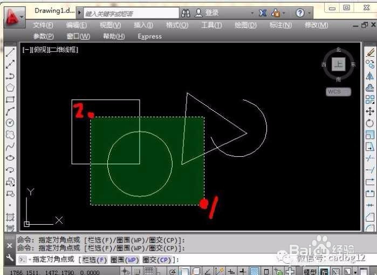Toggle Grid display in status bar
The image size is (377, 275).
pyautogui.click(x=149, y=272)
